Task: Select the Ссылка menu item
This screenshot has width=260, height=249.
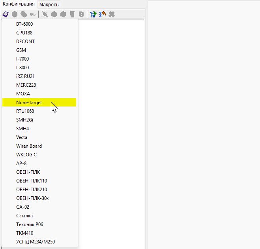Action: [x=24, y=216]
